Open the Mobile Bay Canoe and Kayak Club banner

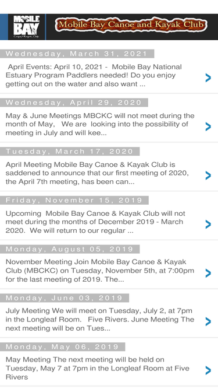[131, 25]
